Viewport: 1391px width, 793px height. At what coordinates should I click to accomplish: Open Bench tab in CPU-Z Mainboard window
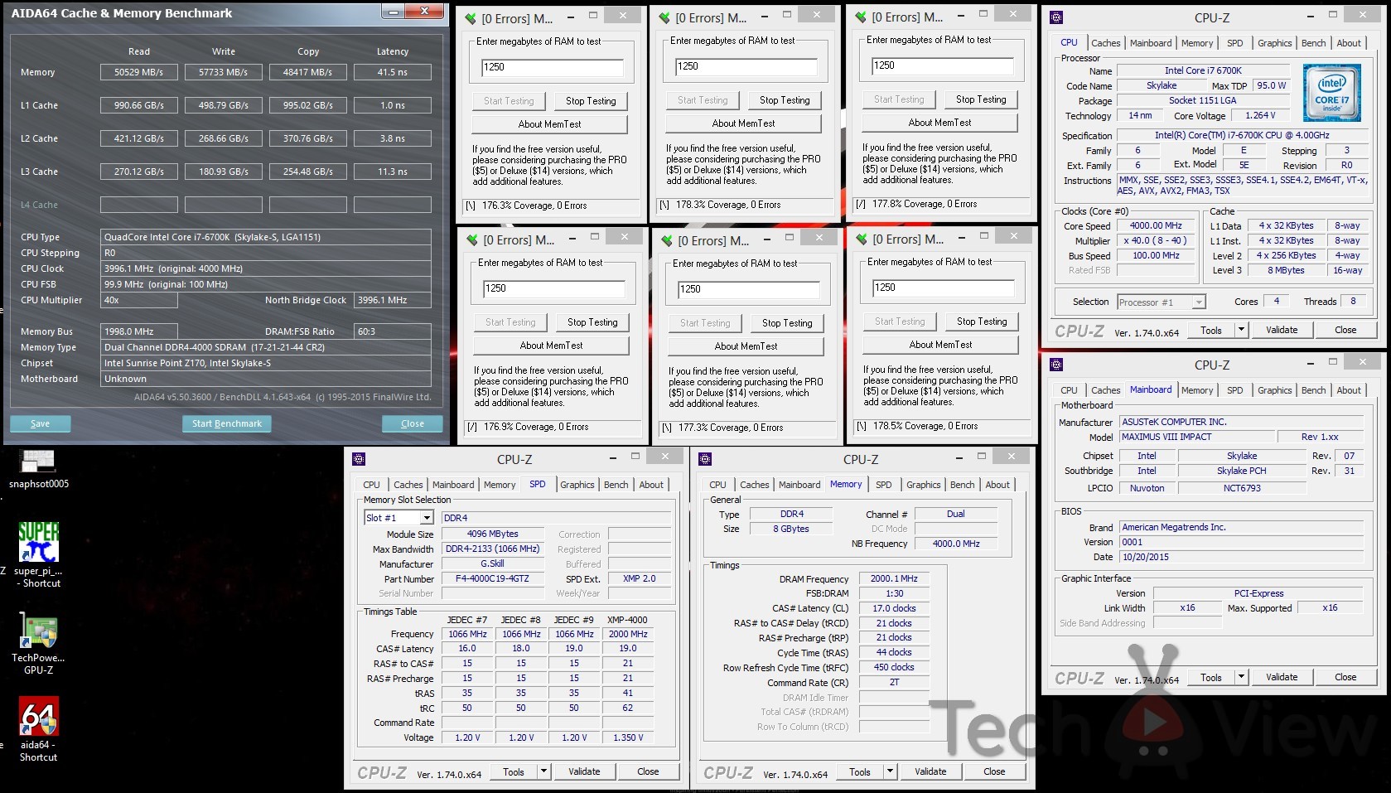[x=1313, y=390]
